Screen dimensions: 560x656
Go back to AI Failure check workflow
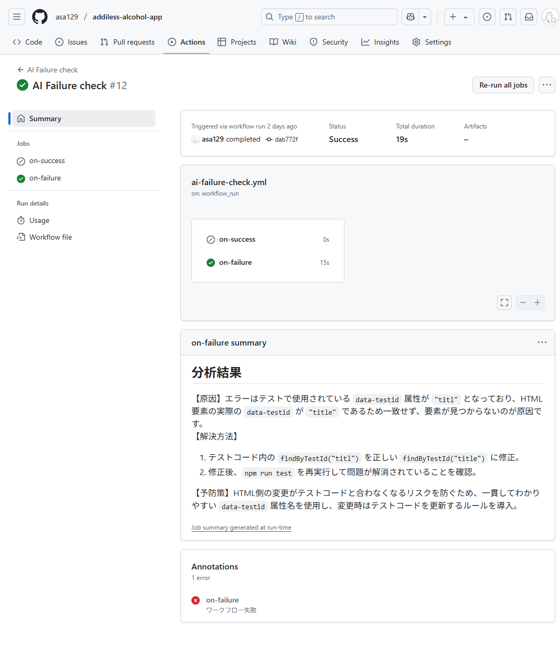coord(47,70)
